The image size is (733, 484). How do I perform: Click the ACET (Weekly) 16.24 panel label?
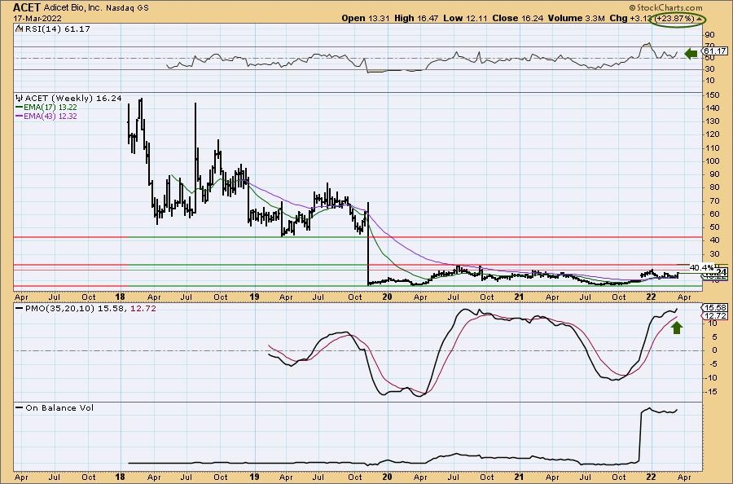[x=73, y=99]
